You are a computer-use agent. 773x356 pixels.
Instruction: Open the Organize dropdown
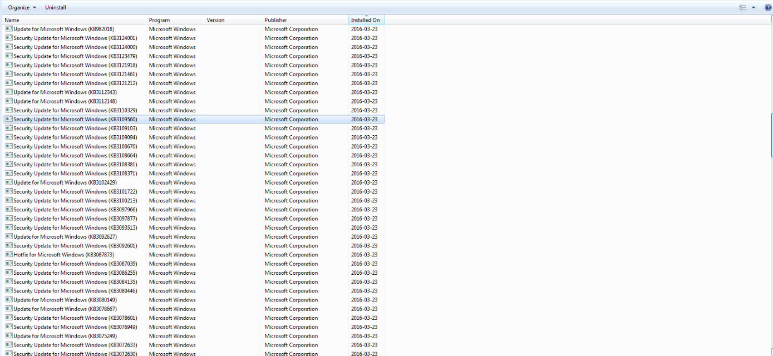point(21,7)
